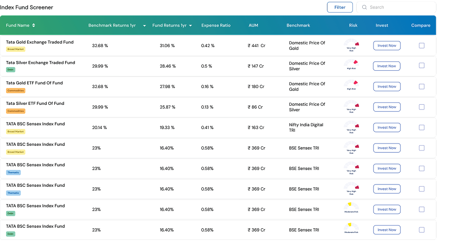Click the risk gauge for Tata Silver Exchange Traded Fund
The image size is (450, 252).
(352, 65)
